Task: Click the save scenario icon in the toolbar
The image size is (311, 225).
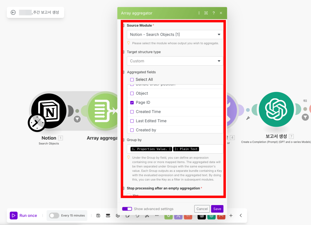Action: click(x=98, y=215)
